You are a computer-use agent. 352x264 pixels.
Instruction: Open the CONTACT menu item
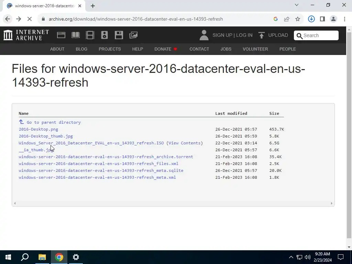pos(199,49)
